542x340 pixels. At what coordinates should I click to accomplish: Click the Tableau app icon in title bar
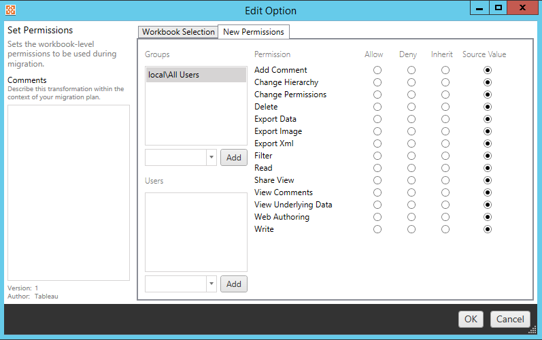coord(10,11)
